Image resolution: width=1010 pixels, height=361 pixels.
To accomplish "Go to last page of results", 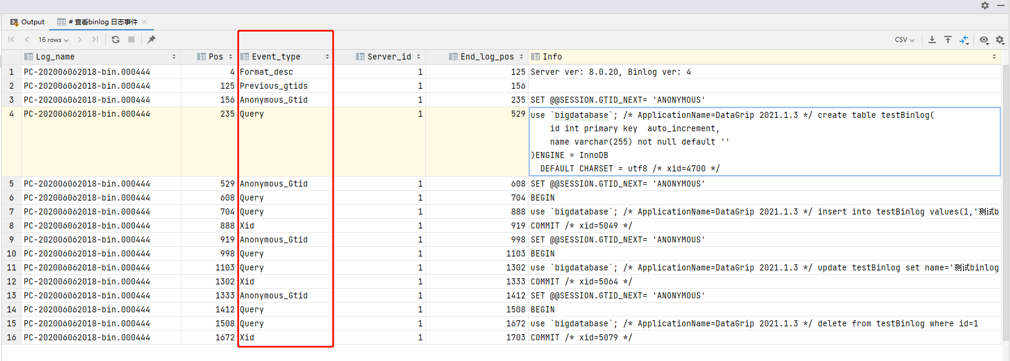I will pyautogui.click(x=95, y=40).
